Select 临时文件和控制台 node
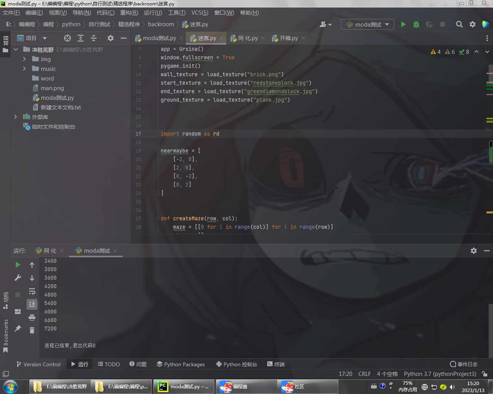 (53, 127)
